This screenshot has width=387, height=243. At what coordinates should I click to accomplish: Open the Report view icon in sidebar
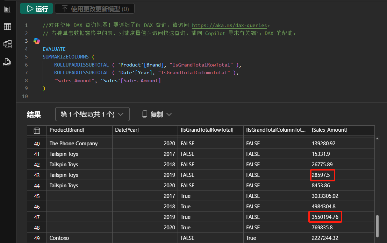(7, 9)
